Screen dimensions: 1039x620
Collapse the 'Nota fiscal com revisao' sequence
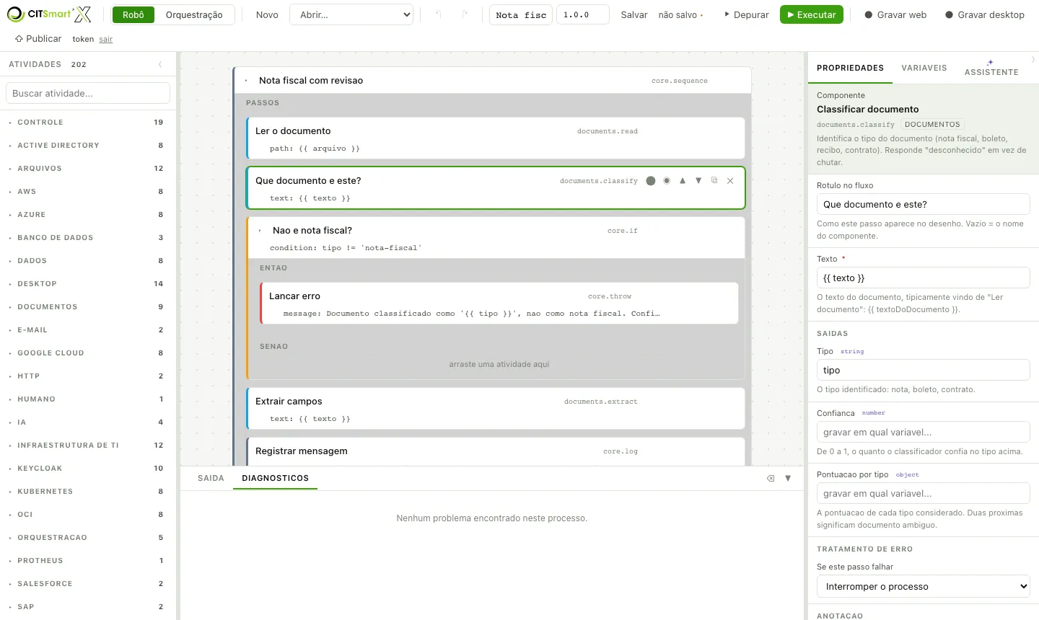pos(246,81)
